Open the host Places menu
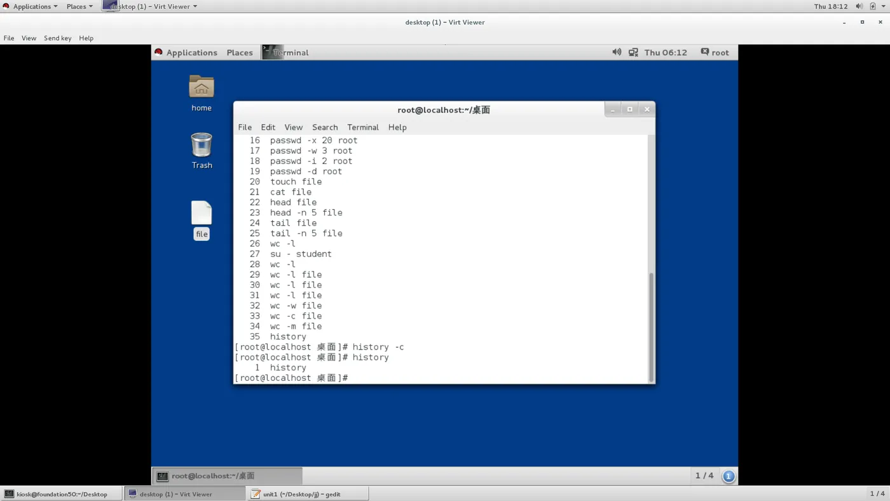 coord(79,6)
